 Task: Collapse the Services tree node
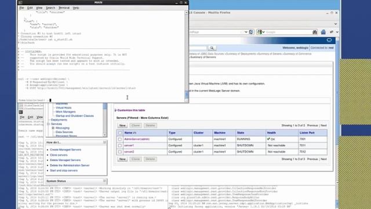(x=48, y=124)
